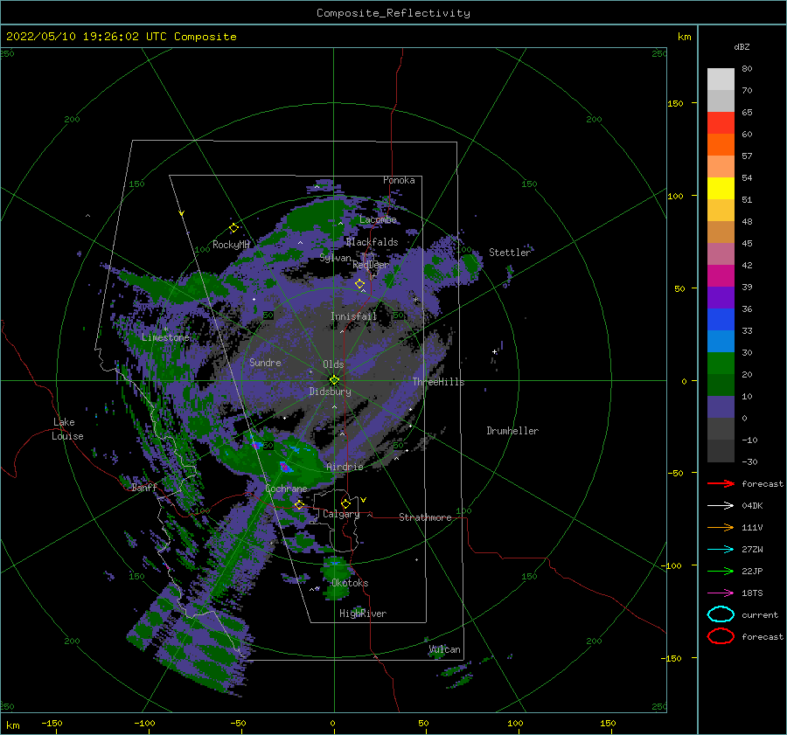This screenshot has width=787, height=735.
Task: Select the royal blue 33-36 dBZ swatch
Action: tap(721, 320)
